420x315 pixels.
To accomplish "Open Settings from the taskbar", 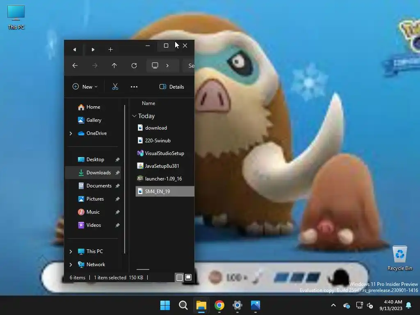I will click(x=237, y=305).
